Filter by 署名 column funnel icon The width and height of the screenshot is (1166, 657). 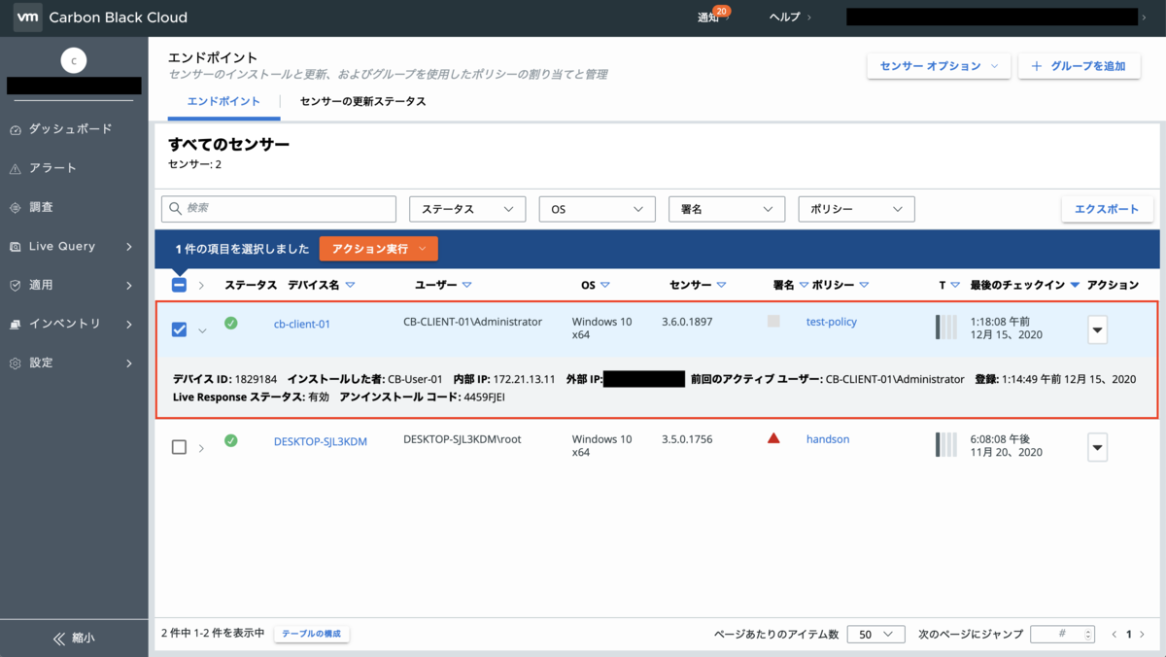[x=804, y=285]
